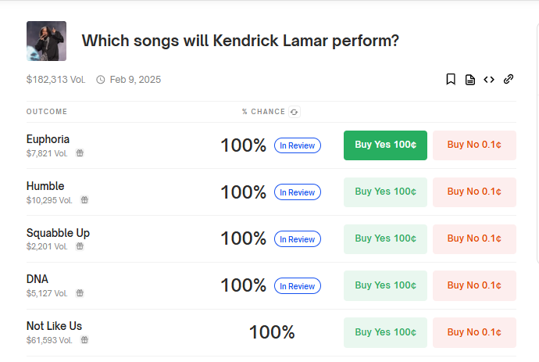The image size is (539, 362).
Task: Copy the market link with chain icon
Action: point(509,79)
